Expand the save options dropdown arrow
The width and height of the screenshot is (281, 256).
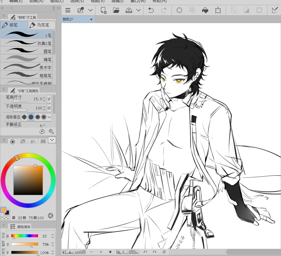click(139, 10)
